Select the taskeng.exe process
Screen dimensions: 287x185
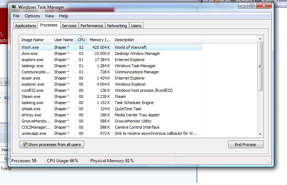(111, 103)
